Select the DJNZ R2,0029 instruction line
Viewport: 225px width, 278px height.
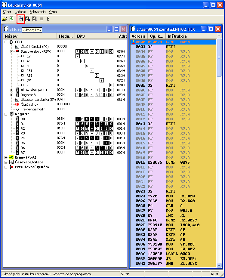click(173, 220)
